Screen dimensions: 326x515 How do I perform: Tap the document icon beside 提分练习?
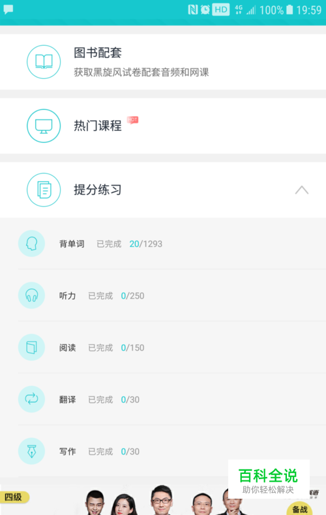44,190
